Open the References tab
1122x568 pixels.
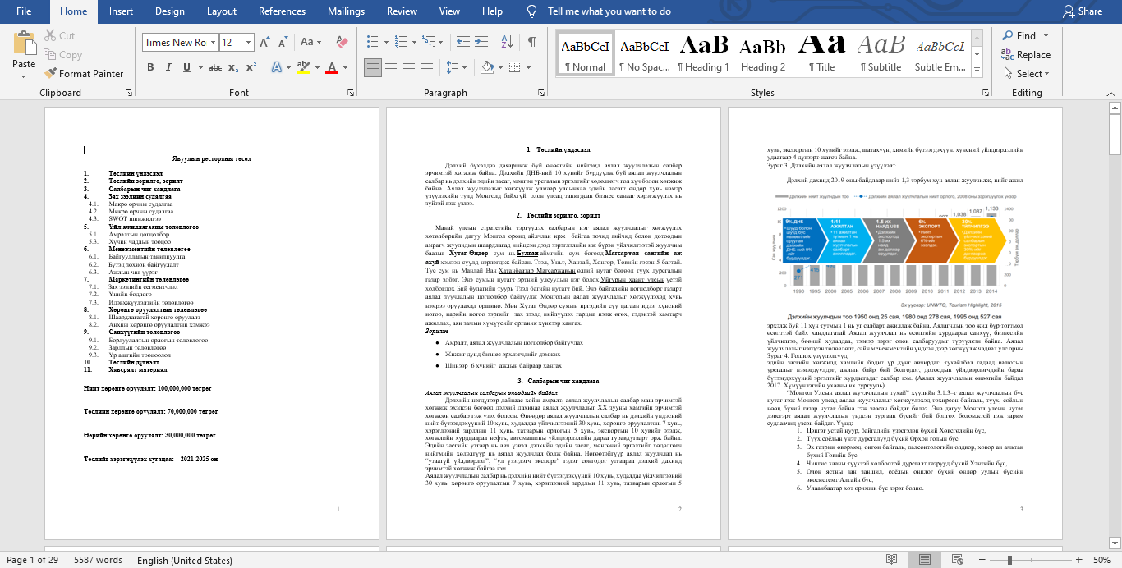tap(282, 11)
